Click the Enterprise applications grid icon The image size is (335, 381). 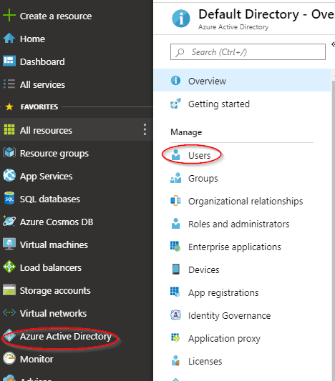[x=175, y=246]
